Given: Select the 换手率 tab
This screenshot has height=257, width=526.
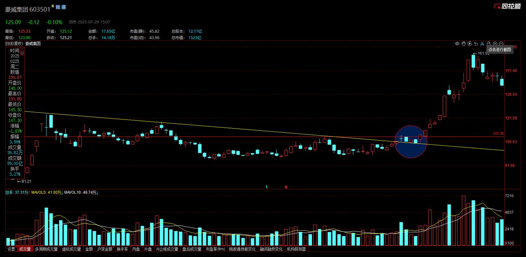Looking at the screenshot, I should [x=122, y=249].
